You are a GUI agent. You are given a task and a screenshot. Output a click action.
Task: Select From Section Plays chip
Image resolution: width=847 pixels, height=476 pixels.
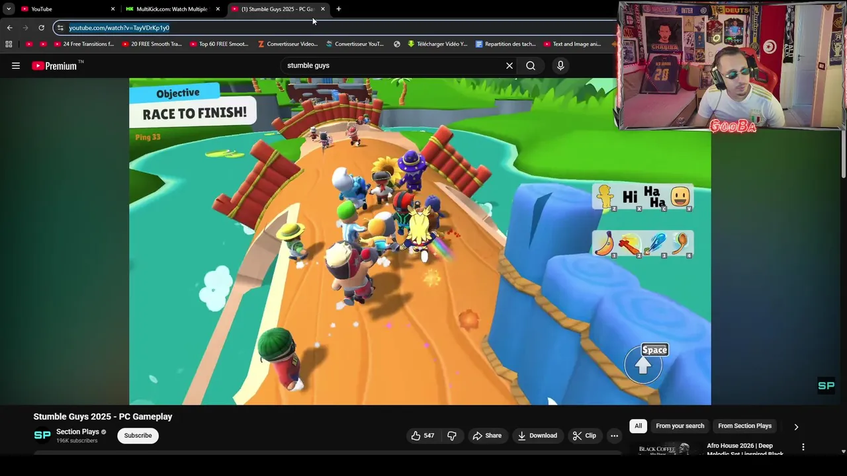745,426
